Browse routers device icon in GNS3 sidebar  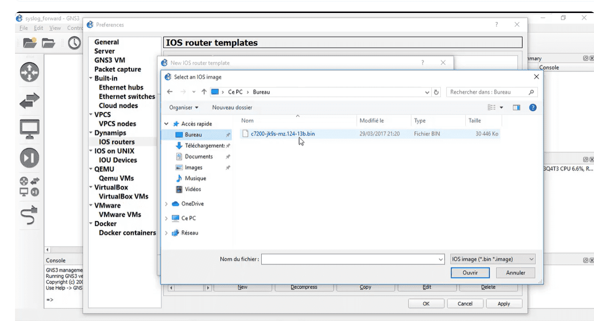(30, 72)
